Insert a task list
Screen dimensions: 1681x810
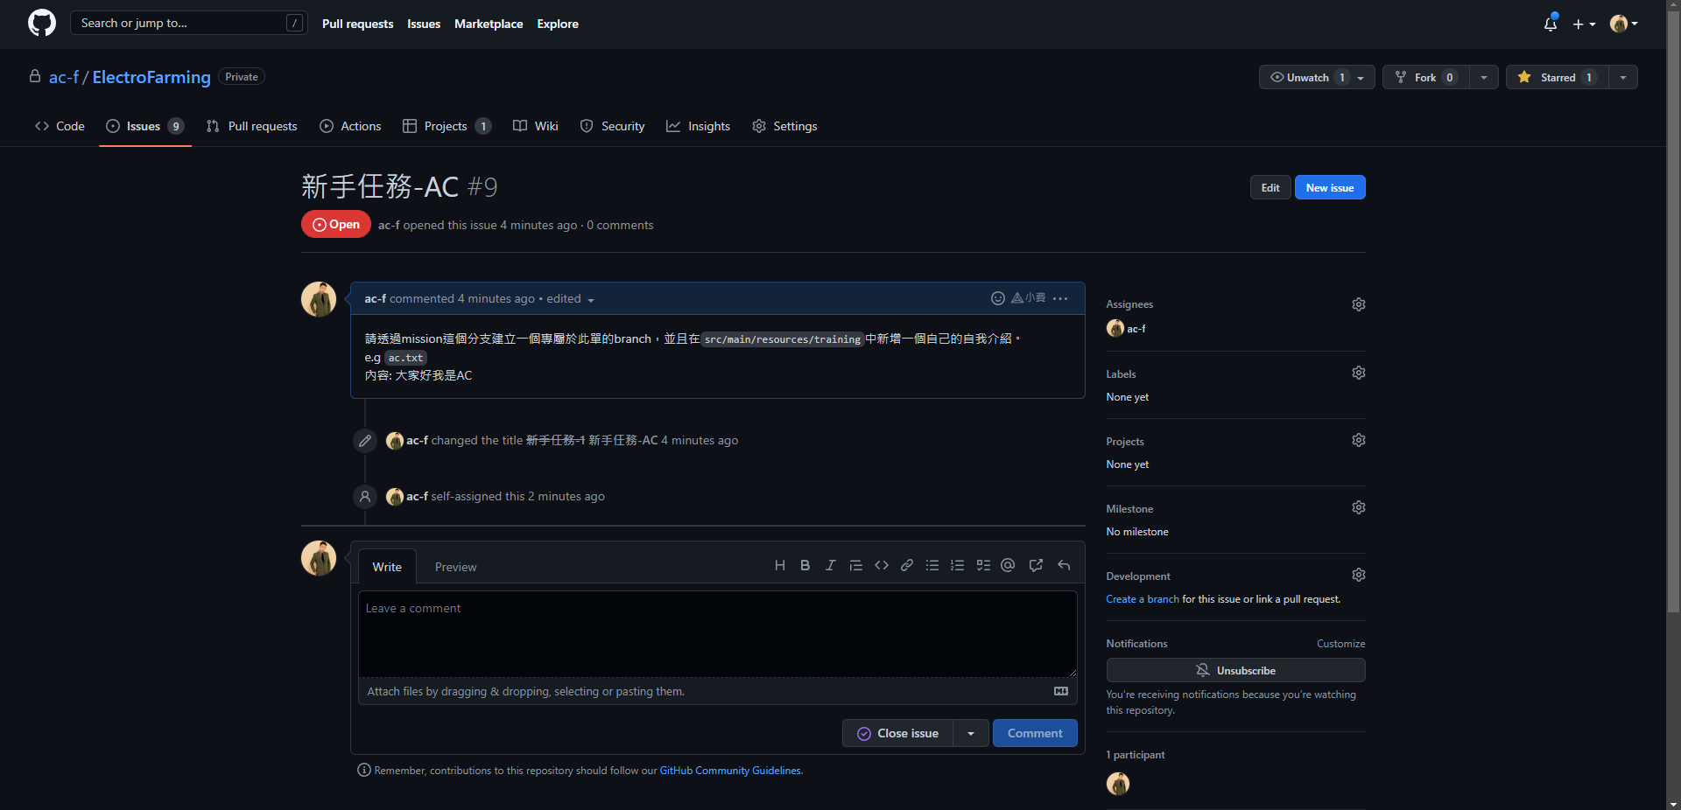pos(983,565)
